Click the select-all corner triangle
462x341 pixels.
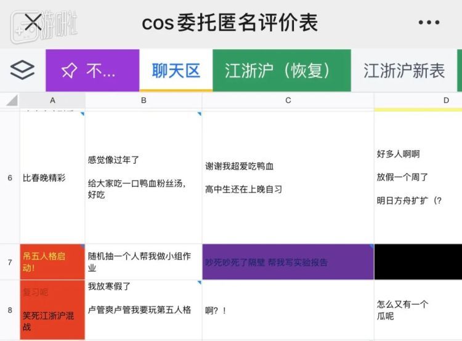click(x=12, y=100)
